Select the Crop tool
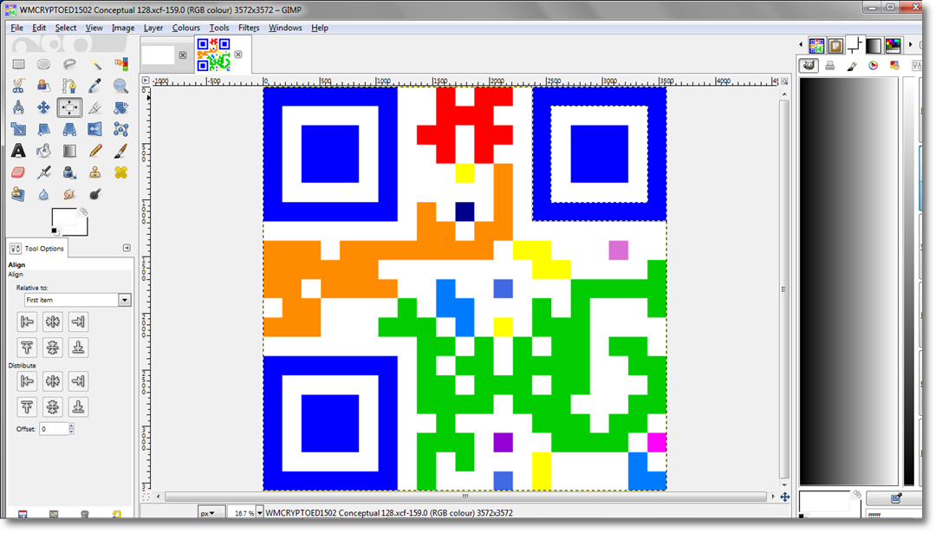Viewport: 936px width, 533px height. [x=95, y=107]
